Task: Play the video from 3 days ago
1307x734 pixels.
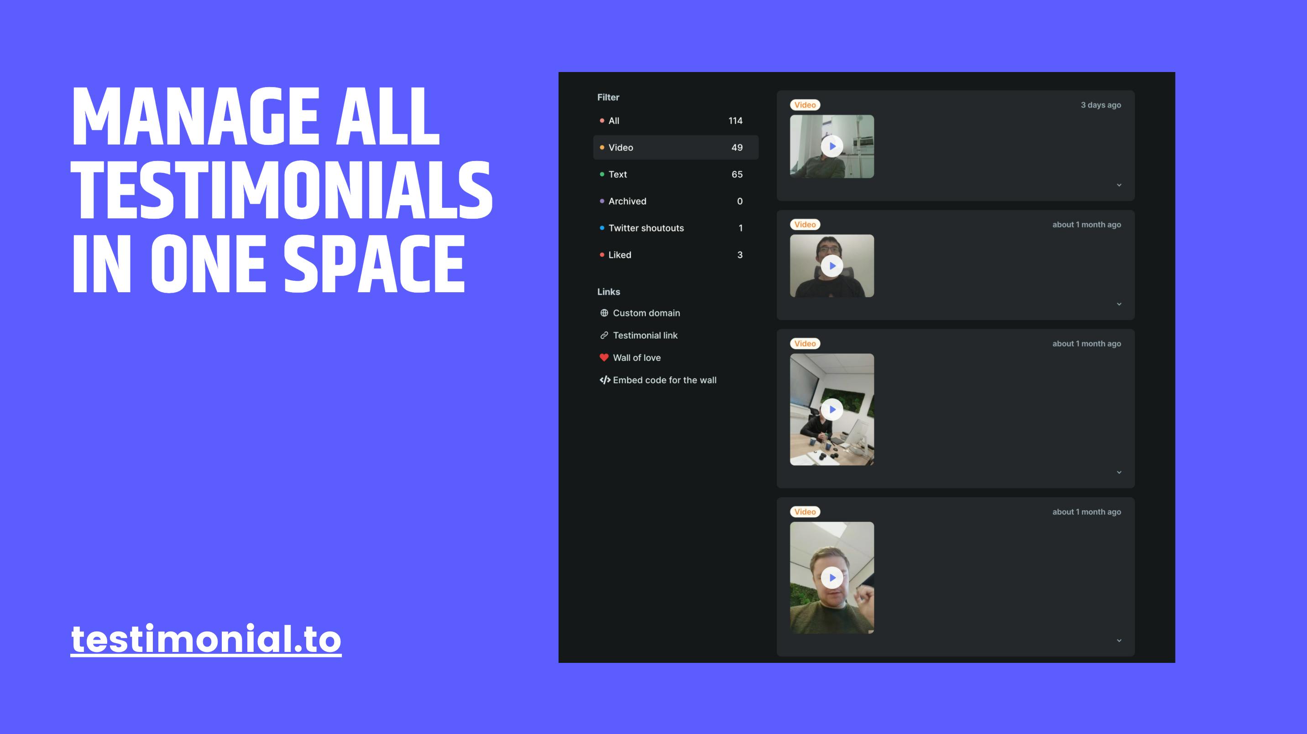Action: point(832,146)
